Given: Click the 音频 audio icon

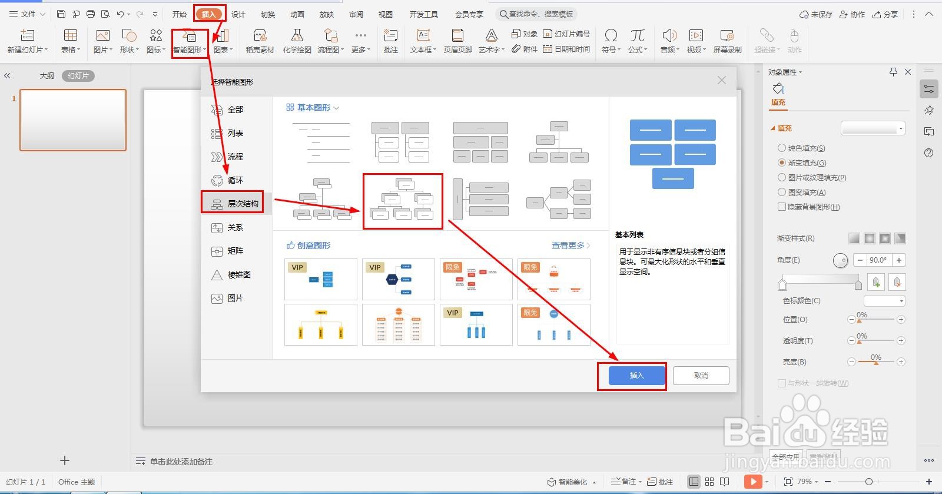Looking at the screenshot, I should pyautogui.click(x=668, y=36).
